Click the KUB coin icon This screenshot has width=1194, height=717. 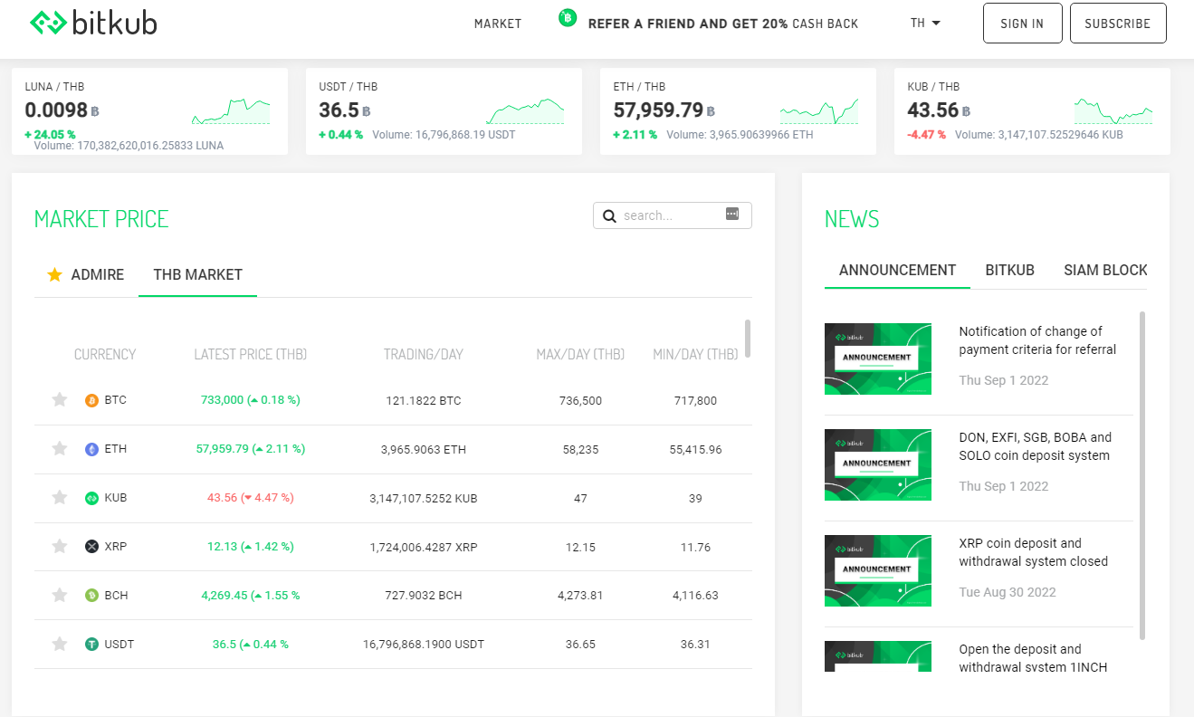tap(91, 498)
